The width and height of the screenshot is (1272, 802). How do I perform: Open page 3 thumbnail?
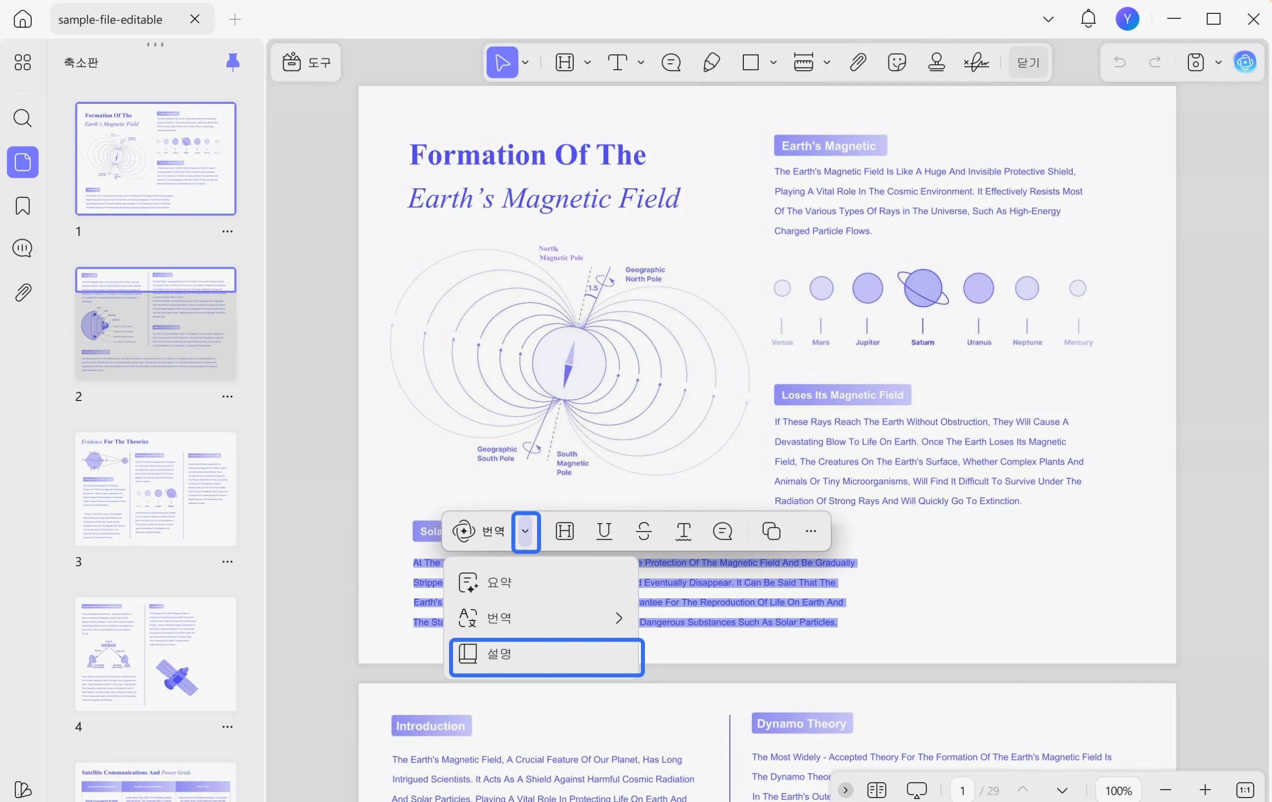pos(156,488)
